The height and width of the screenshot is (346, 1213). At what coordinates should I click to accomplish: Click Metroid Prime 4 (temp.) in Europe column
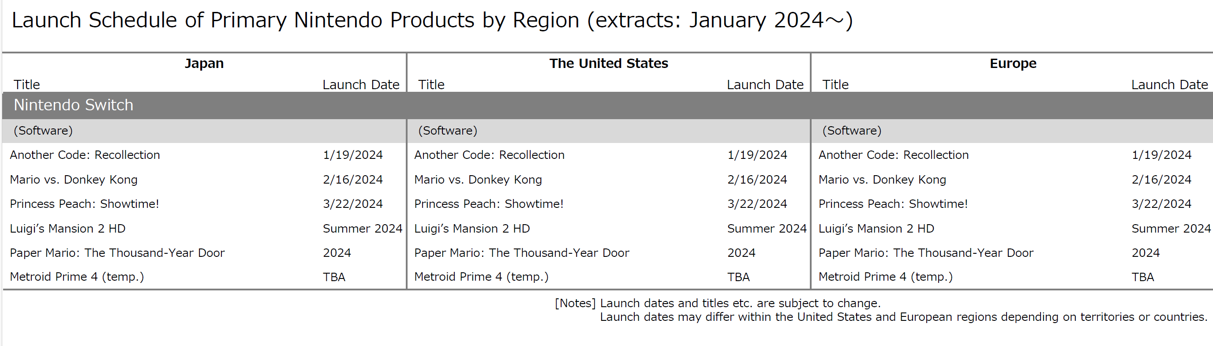(x=885, y=277)
